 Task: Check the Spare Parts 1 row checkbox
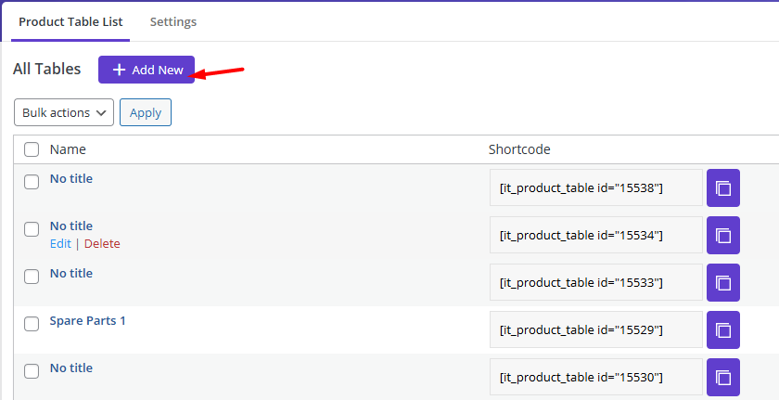click(x=32, y=324)
